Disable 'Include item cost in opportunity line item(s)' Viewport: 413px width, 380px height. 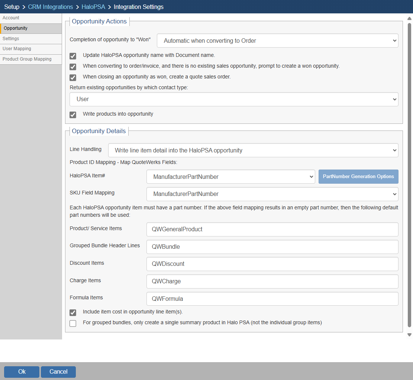(x=73, y=312)
